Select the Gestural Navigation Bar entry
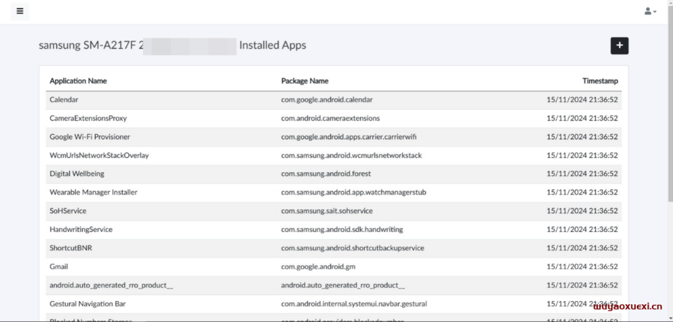 (87, 304)
